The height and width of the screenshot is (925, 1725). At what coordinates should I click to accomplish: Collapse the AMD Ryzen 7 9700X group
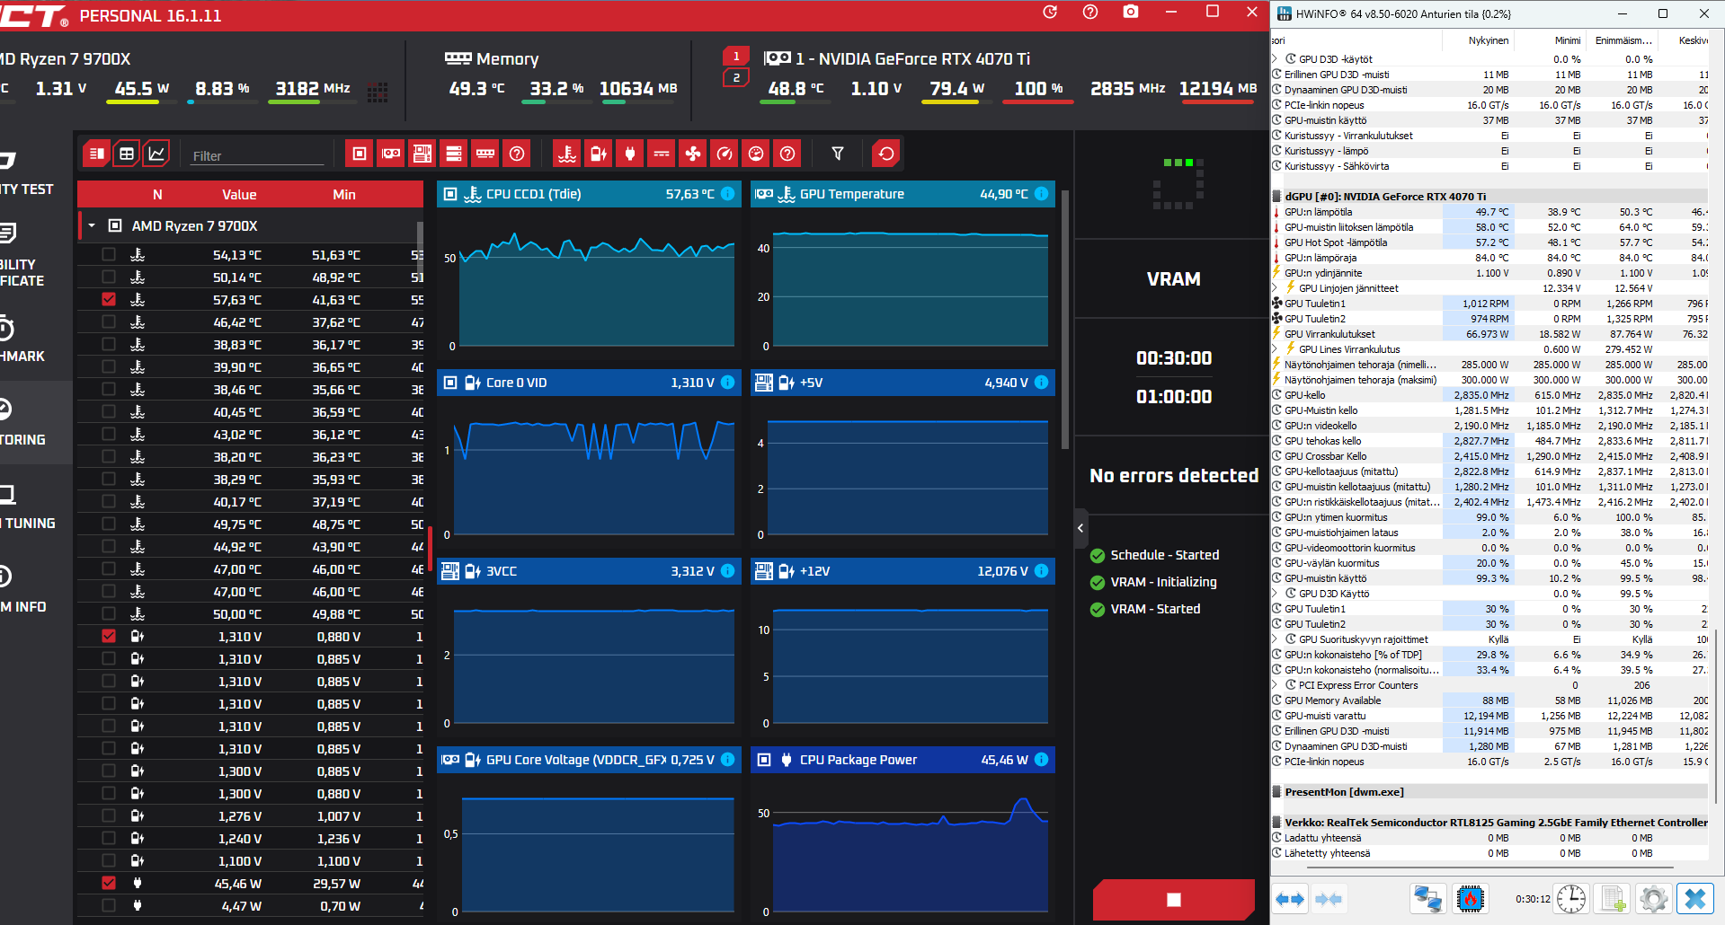[x=92, y=226]
